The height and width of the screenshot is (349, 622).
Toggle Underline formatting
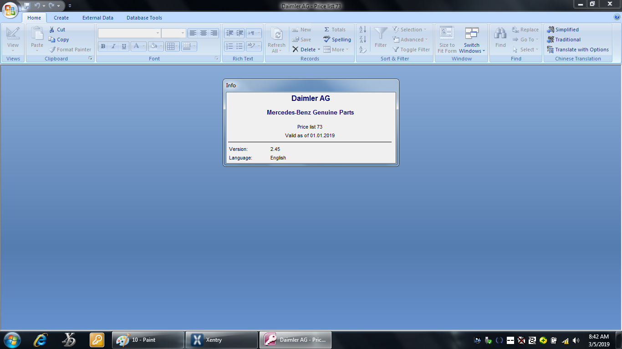124,46
